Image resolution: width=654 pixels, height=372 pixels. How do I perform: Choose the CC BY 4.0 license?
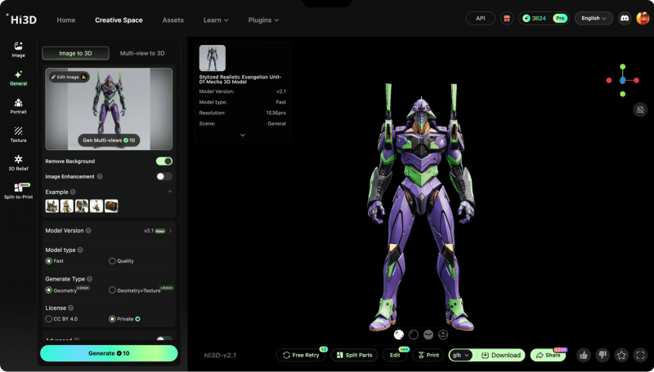coord(61,319)
